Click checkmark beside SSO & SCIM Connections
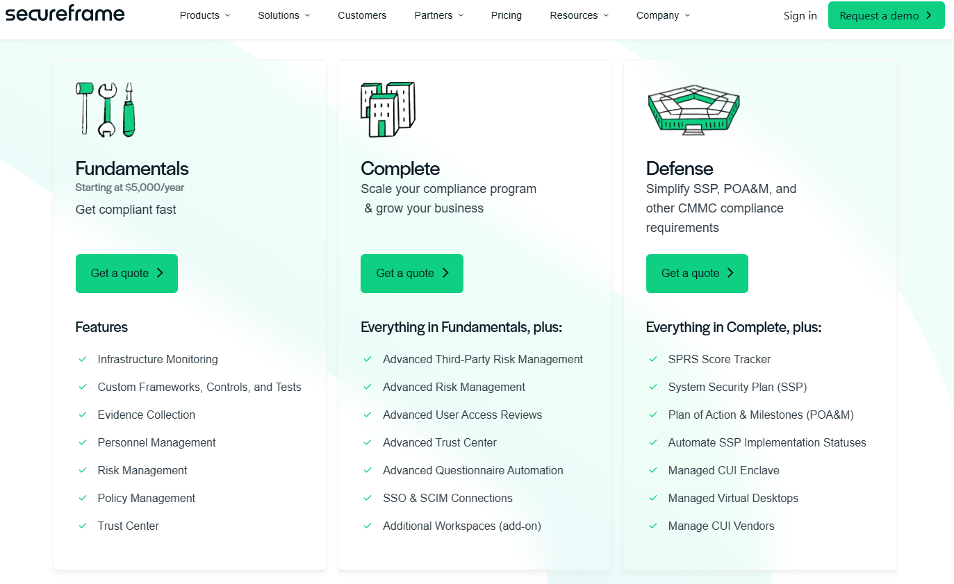This screenshot has height=584, width=954. click(368, 498)
